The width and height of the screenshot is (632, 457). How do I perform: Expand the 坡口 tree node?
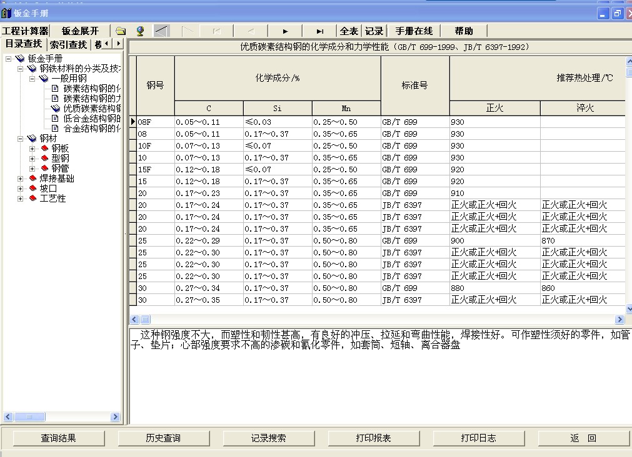[x=20, y=189]
